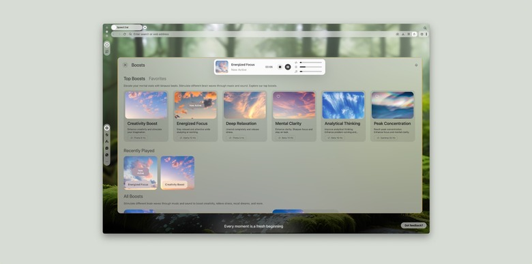
Task: Select the Top Boosts tab
Action: pyautogui.click(x=134, y=78)
